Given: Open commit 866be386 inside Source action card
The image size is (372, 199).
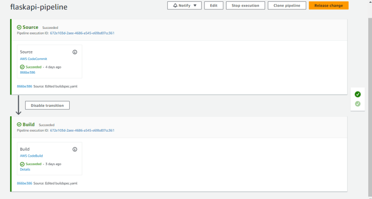Looking at the screenshot, I should point(27,73).
